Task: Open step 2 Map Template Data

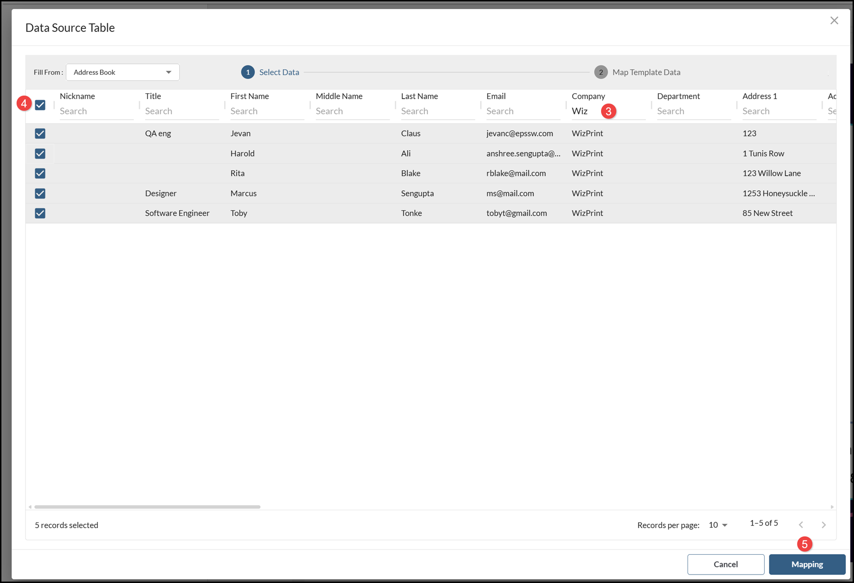Action: coord(637,72)
